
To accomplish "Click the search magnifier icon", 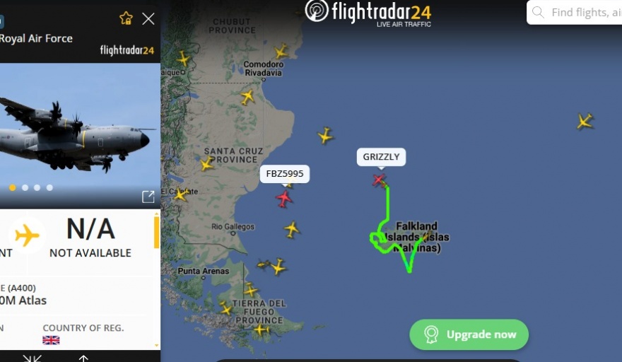I will click(x=538, y=12).
